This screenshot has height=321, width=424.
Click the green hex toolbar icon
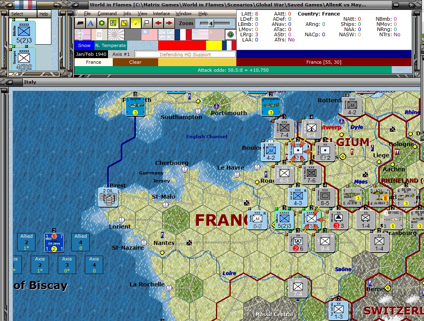(x=103, y=23)
